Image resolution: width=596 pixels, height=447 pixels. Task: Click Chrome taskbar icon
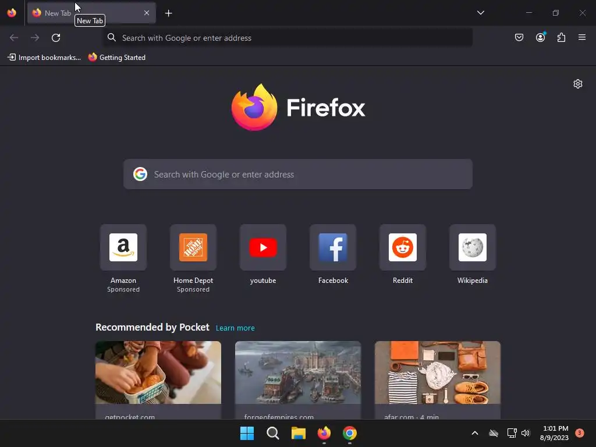[350, 433]
